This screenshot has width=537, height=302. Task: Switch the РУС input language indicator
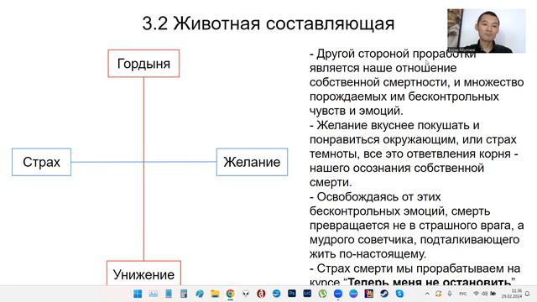coord(462,294)
